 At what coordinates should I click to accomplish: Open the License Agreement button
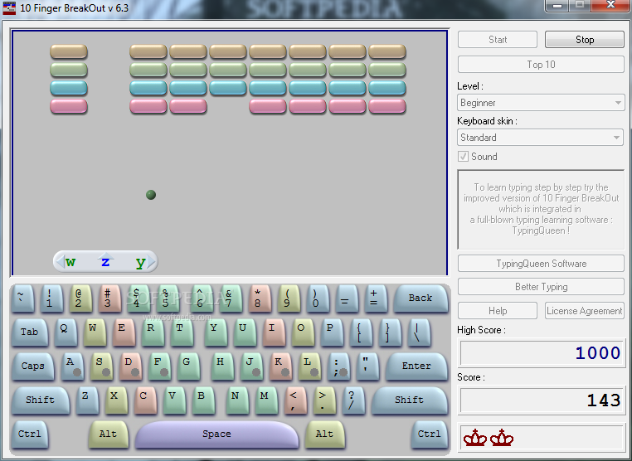(585, 311)
